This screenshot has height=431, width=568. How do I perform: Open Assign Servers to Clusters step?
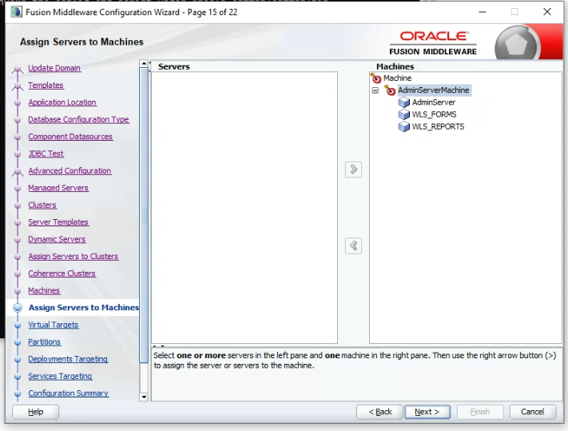click(73, 256)
